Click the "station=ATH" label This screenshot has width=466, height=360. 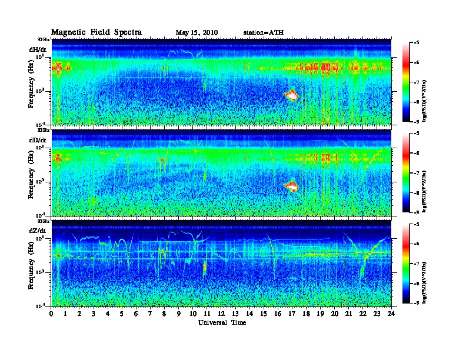coord(264,32)
